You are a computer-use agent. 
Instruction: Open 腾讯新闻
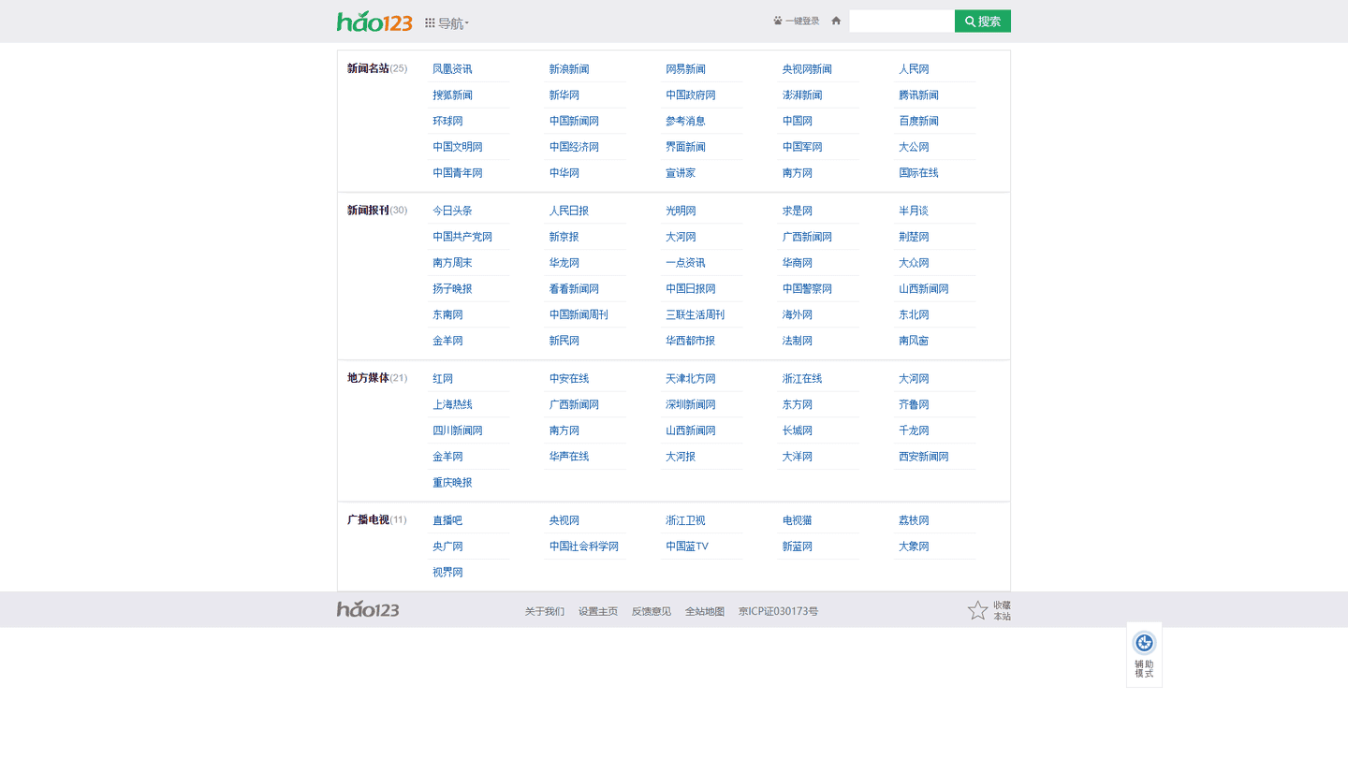918,95
